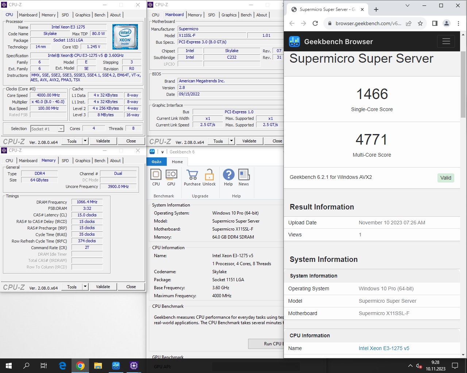Click Run CPU Benchmark button

266,343
